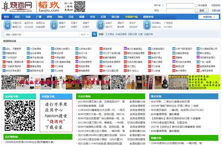Viewport: 222px width, 145px height.
Task: Open the 快捷导航 dropdown
Action: 208,17
